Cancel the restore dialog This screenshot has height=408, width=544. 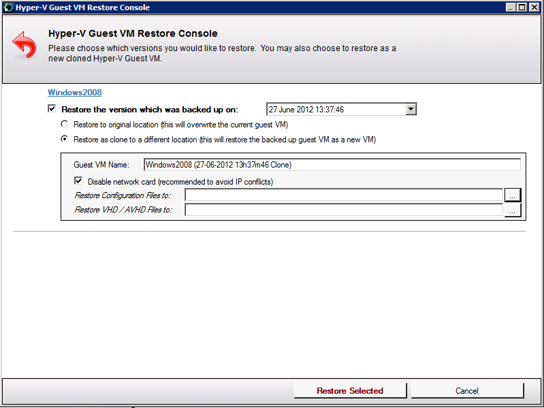click(x=467, y=391)
